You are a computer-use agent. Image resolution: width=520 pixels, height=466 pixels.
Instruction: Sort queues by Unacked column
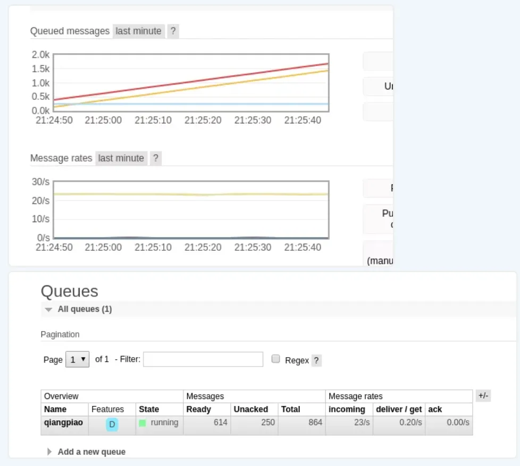click(251, 409)
